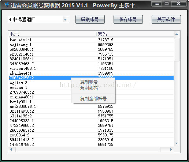Click the 获取帐号 button

pyautogui.click(x=90, y=19)
